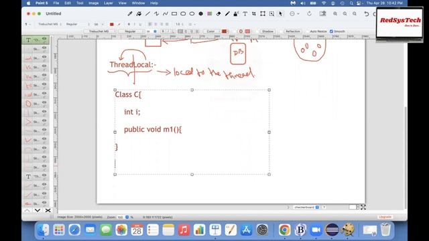
Task: Select the paint bucket fill tool
Action: [139, 13]
